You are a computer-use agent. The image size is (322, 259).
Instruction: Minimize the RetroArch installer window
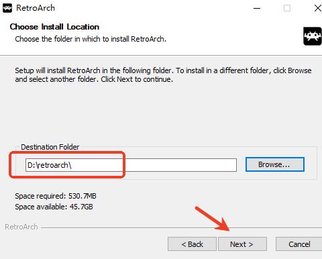tap(257, 8)
